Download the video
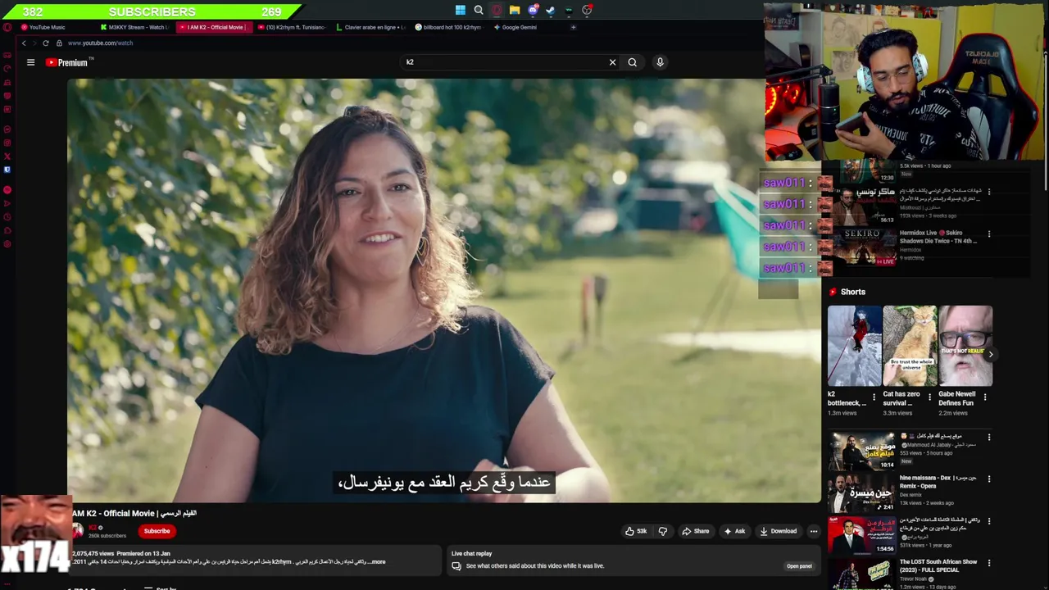The height and width of the screenshot is (590, 1049). tap(778, 531)
